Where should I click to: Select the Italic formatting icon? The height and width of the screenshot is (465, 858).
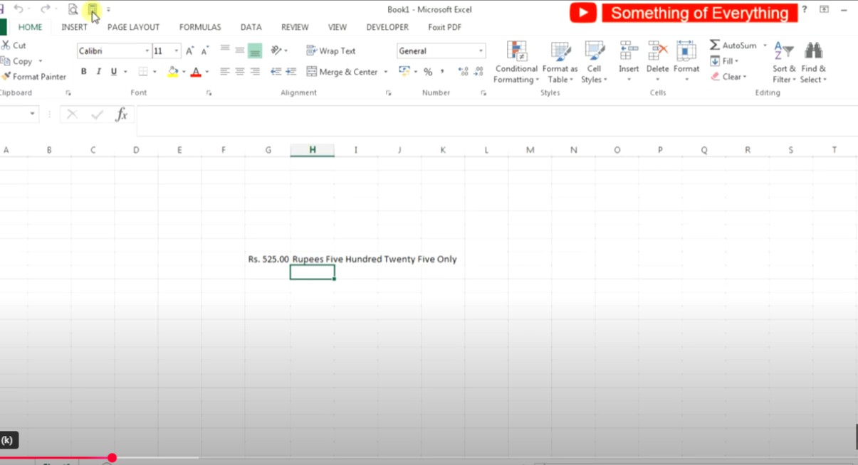pos(98,72)
